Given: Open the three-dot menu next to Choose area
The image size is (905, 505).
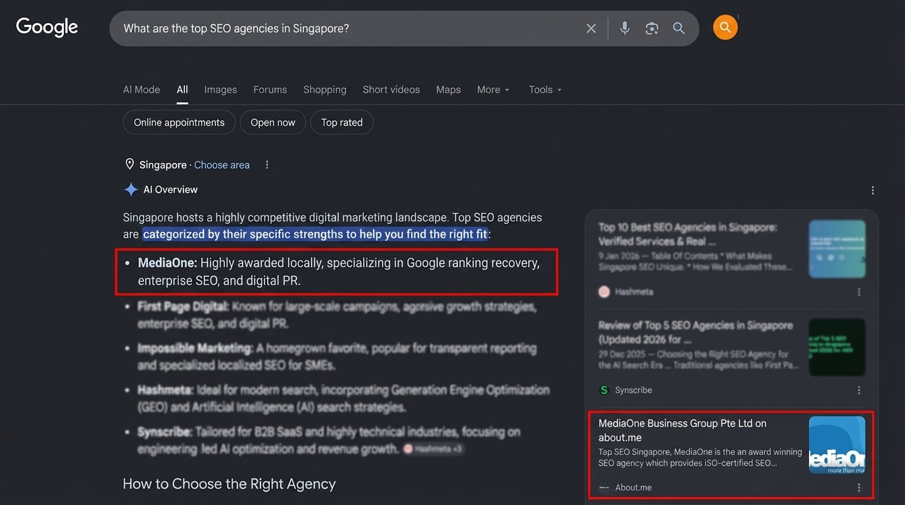Looking at the screenshot, I should click(x=267, y=165).
